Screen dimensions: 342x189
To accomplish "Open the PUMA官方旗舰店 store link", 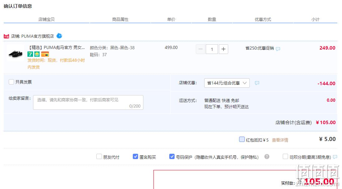I will coord(37,36).
